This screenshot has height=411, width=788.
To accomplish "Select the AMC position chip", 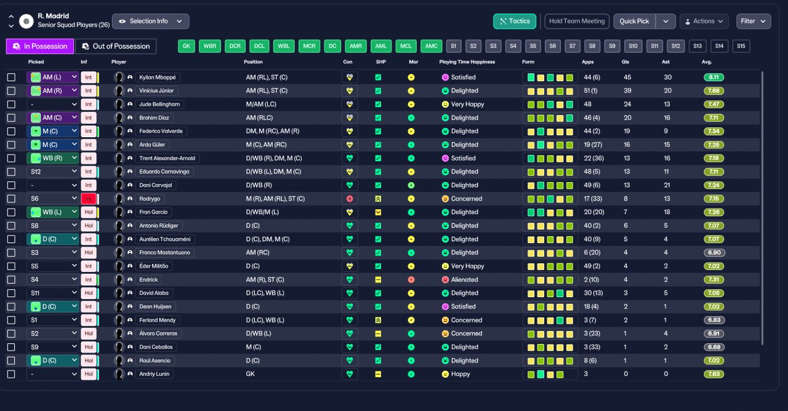I will [x=432, y=46].
